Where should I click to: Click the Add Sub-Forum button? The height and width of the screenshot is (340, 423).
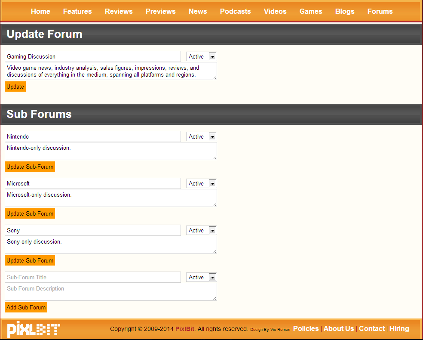point(26,307)
